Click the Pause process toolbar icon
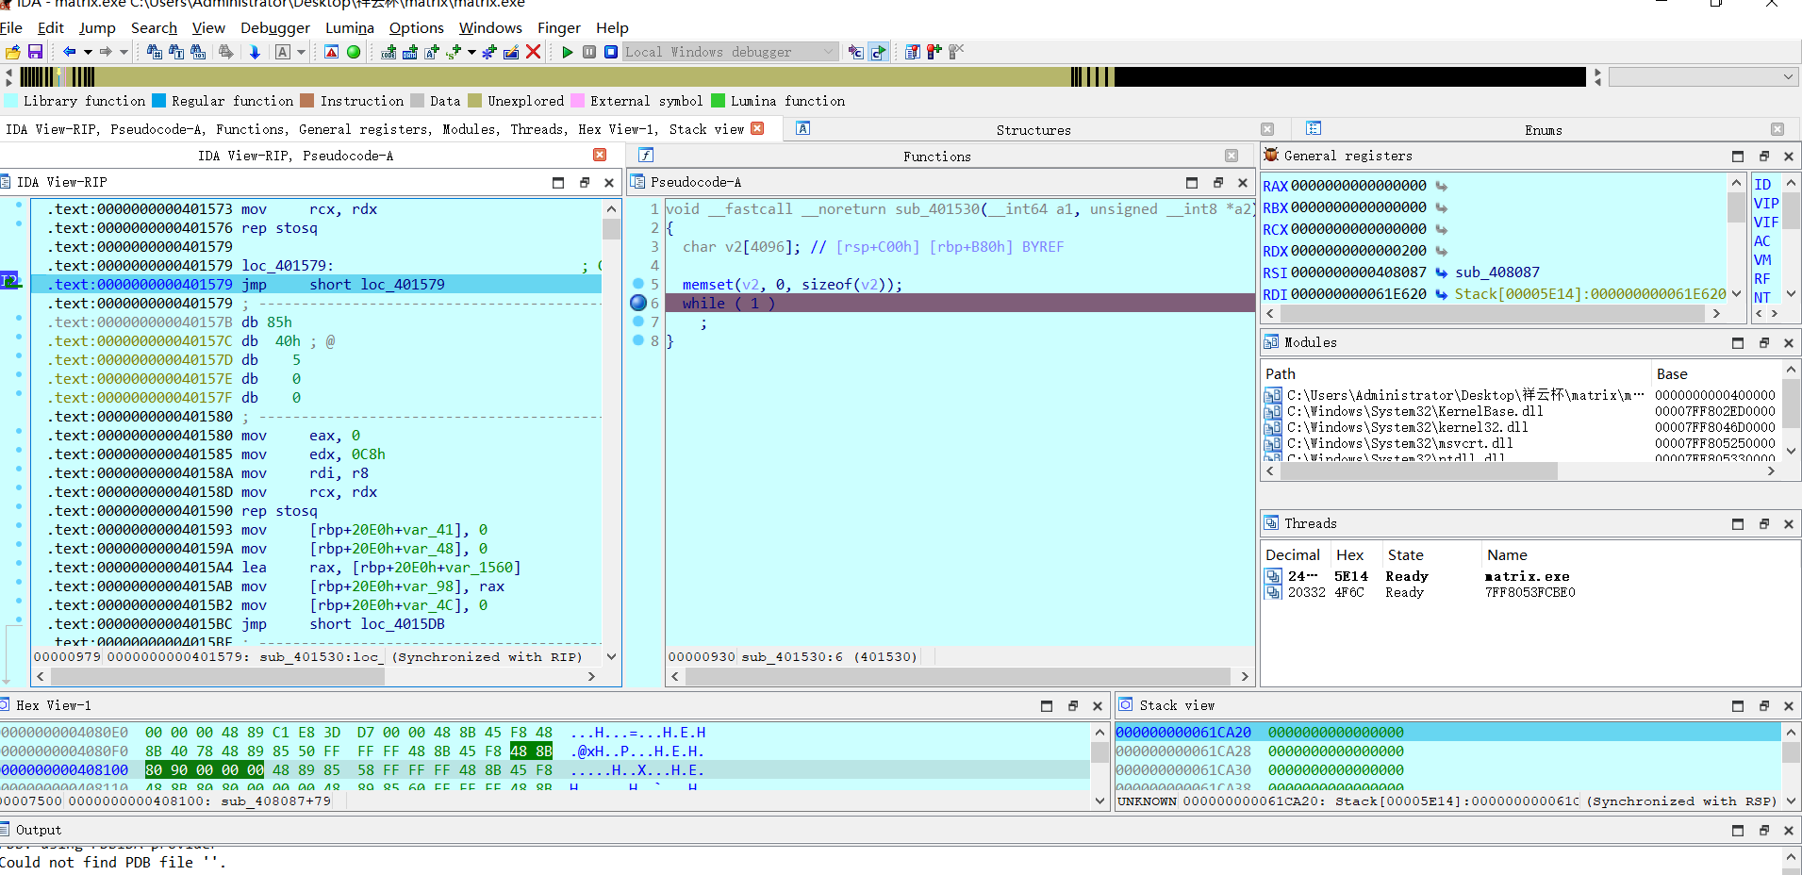The width and height of the screenshot is (1802, 875). pyautogui.click(x=588, y=52)
